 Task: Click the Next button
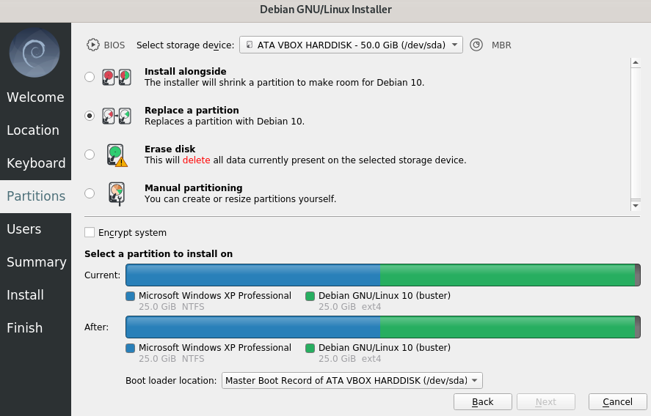[x=545, y=402]
